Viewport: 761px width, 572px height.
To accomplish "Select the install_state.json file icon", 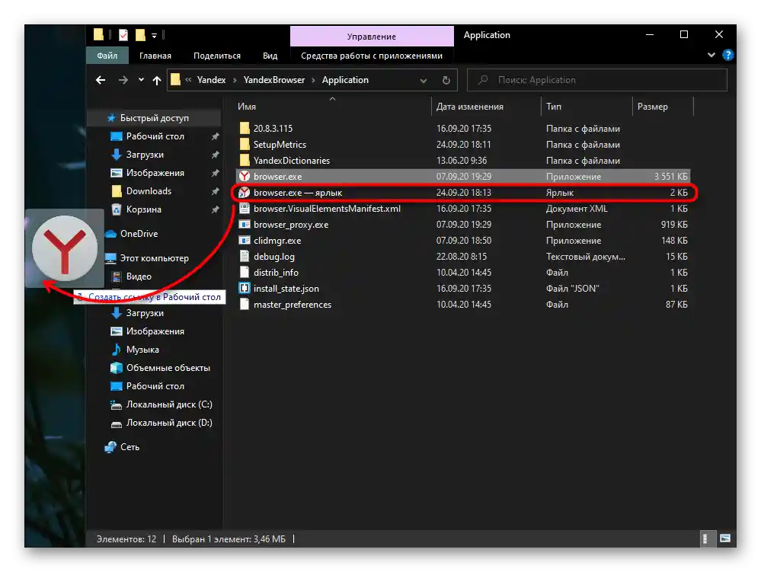I will pos(245,289).
